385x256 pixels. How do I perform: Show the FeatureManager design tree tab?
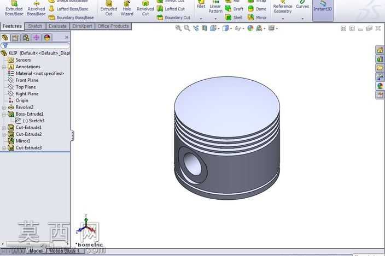tap(5, 38)
